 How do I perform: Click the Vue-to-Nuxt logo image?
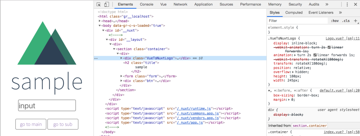47,43
